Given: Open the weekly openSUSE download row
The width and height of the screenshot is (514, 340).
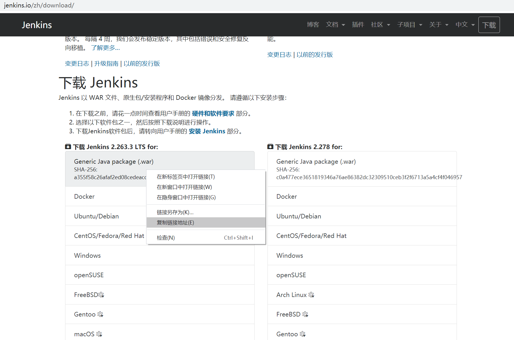Looking at the screenshot, I should [x=362, y=275].
